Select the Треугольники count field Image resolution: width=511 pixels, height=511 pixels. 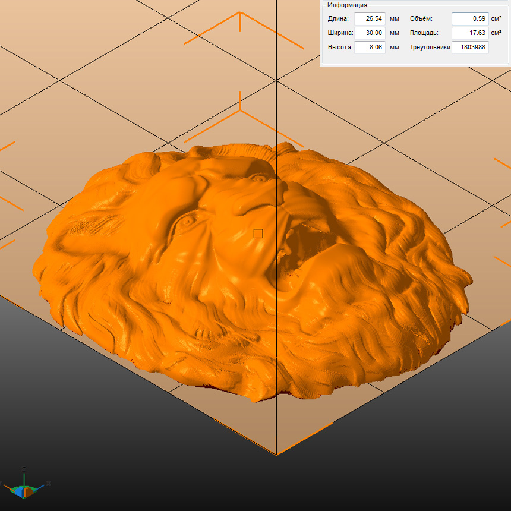469,47
